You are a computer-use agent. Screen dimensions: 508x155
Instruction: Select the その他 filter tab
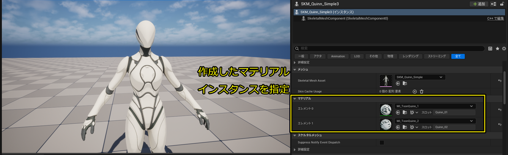373,56
